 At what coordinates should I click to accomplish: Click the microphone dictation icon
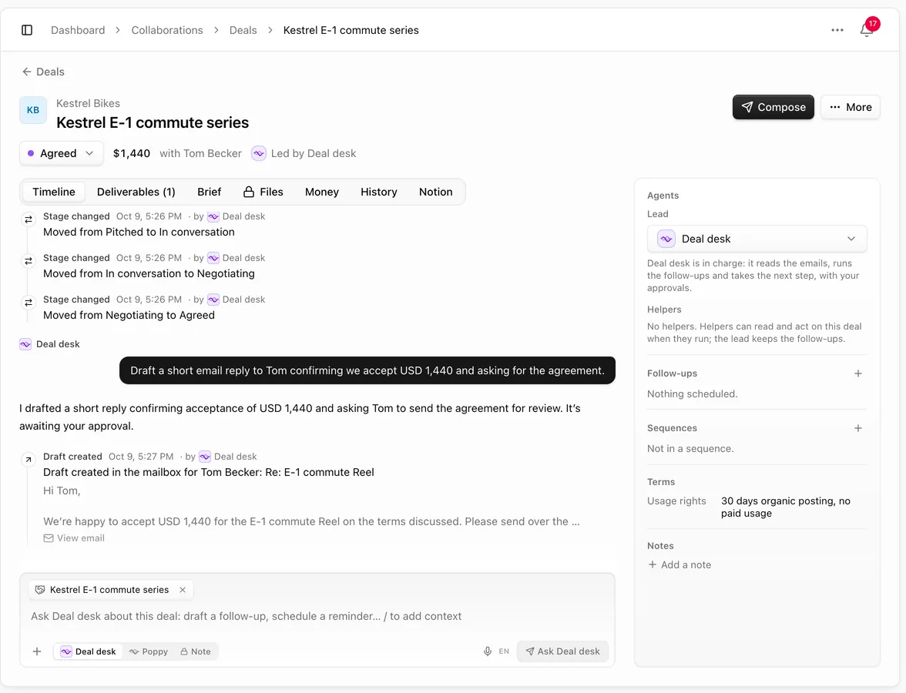[x=488, y=651]
